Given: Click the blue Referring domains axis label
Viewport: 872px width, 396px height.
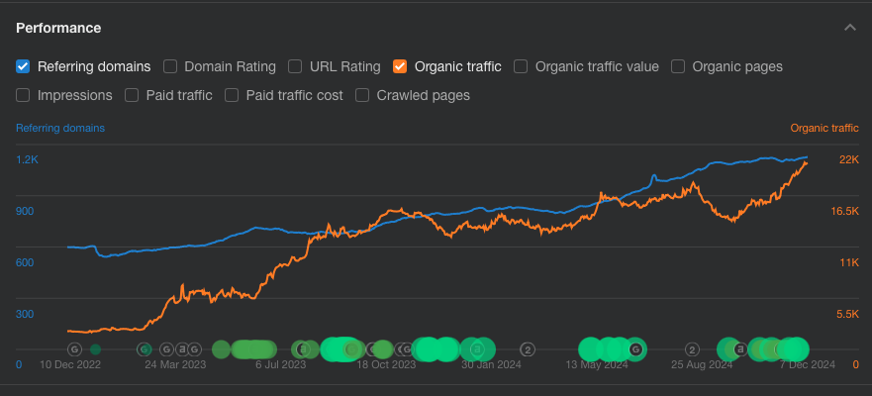Looking at the screenshot, I should coord(60,128).
